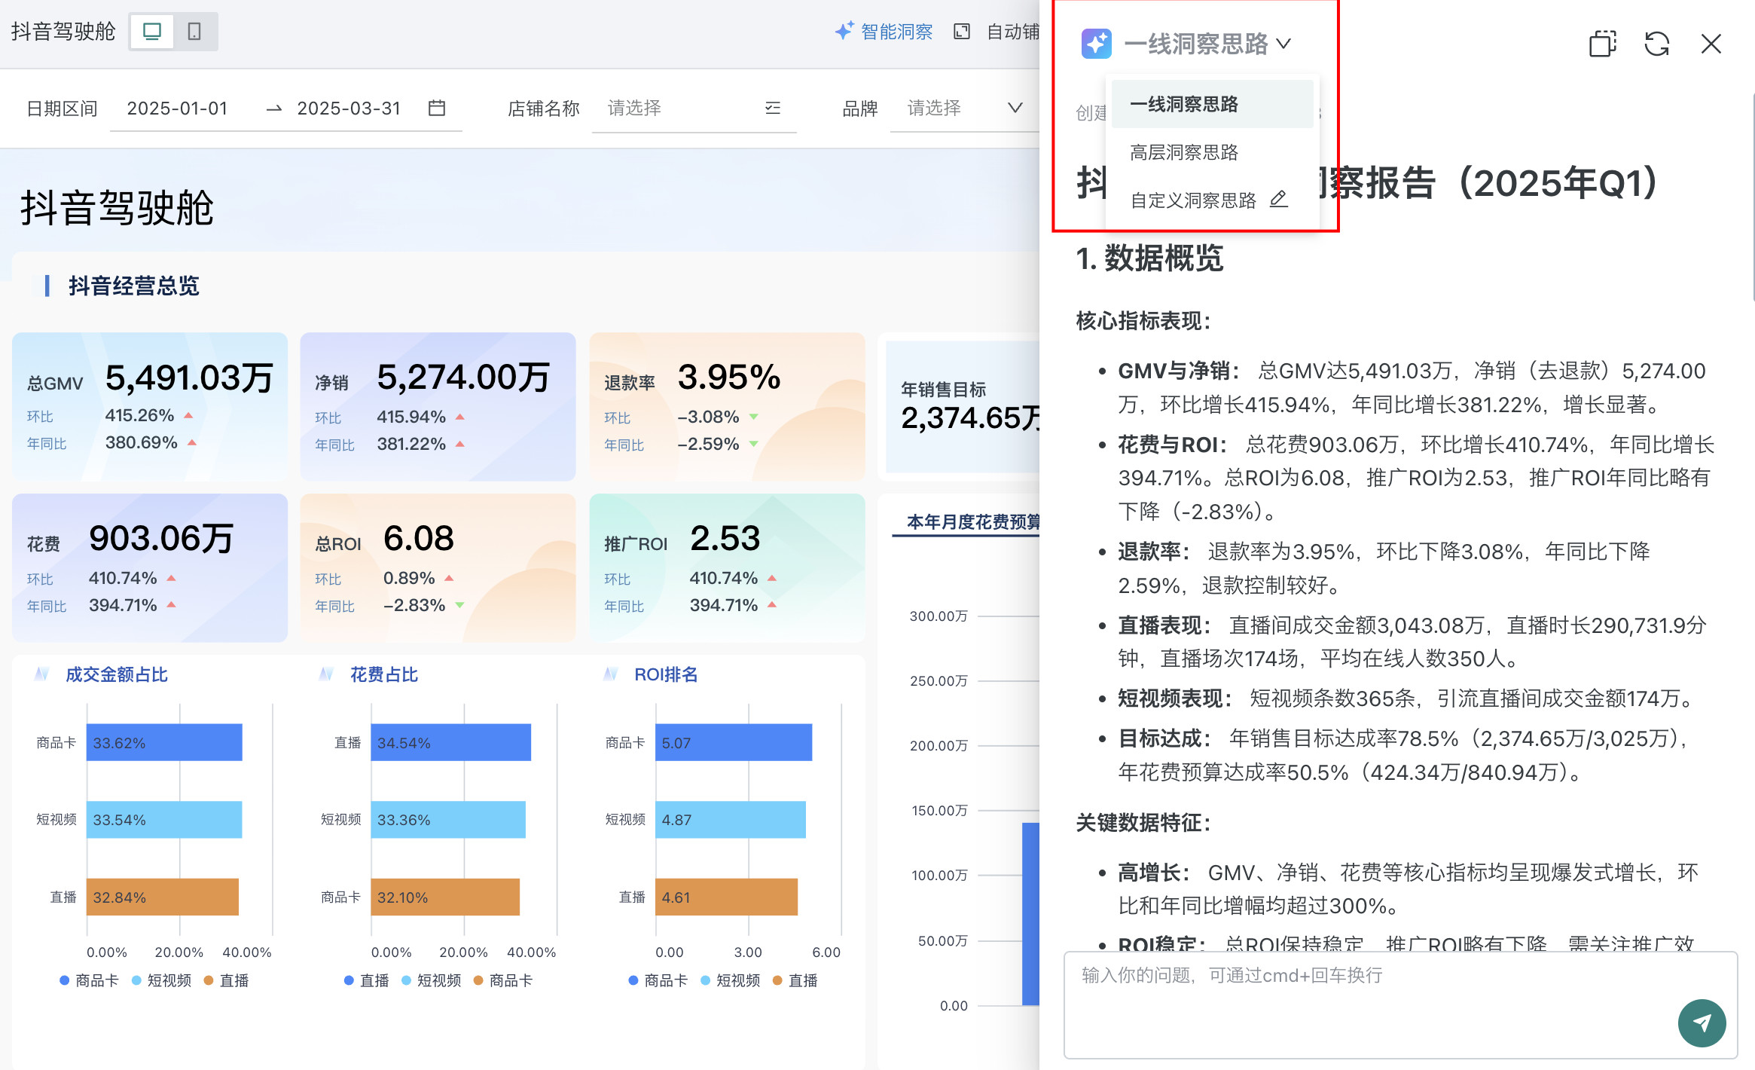The width and height of the screenshot is (1755, 1070).
Task: Send the question with paper plane button
Action: (x=1702, y=1023)
